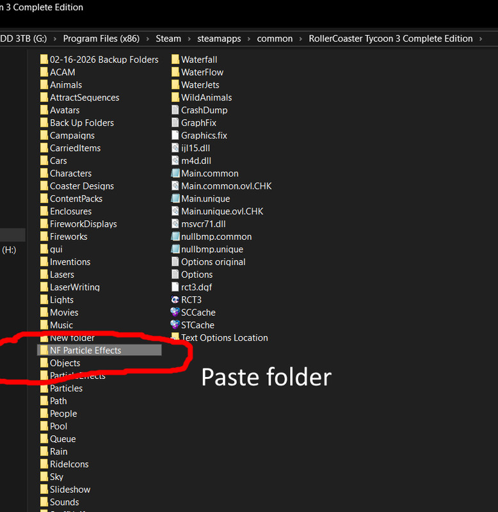Select the Queue folder name

(63, 439)
